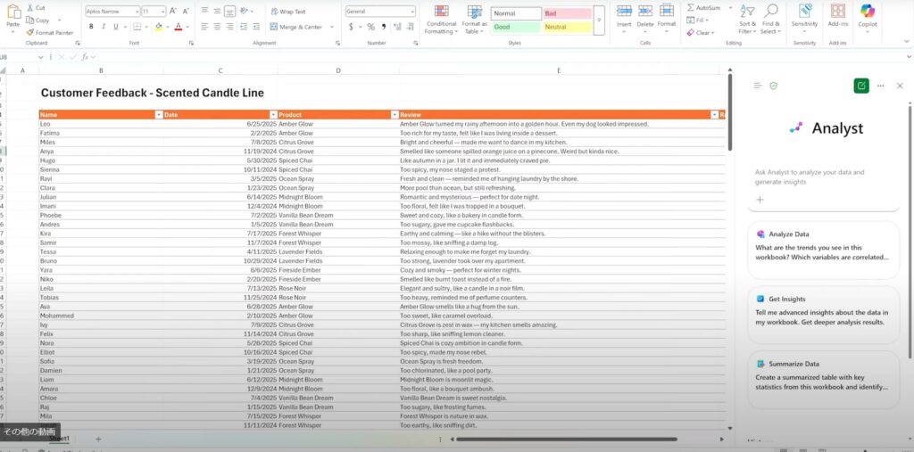Select the Sheet1 worksheet tab
Viewport: 914px width, 452px height.
tap(61, 440)
